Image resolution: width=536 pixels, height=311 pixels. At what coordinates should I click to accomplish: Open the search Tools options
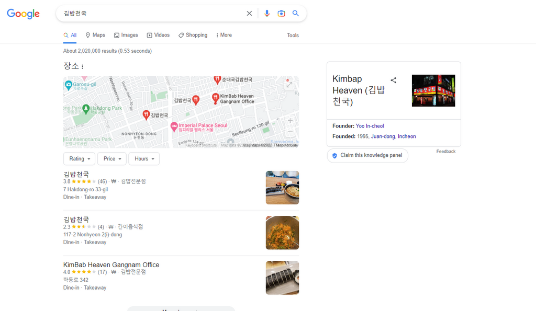(293, 35)
